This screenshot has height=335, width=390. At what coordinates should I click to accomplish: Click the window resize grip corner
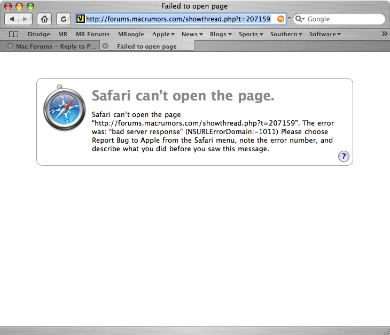tap(387, 331)
